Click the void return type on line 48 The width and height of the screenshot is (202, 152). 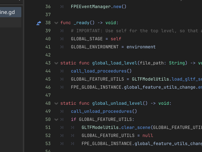[x=164, y=103]
